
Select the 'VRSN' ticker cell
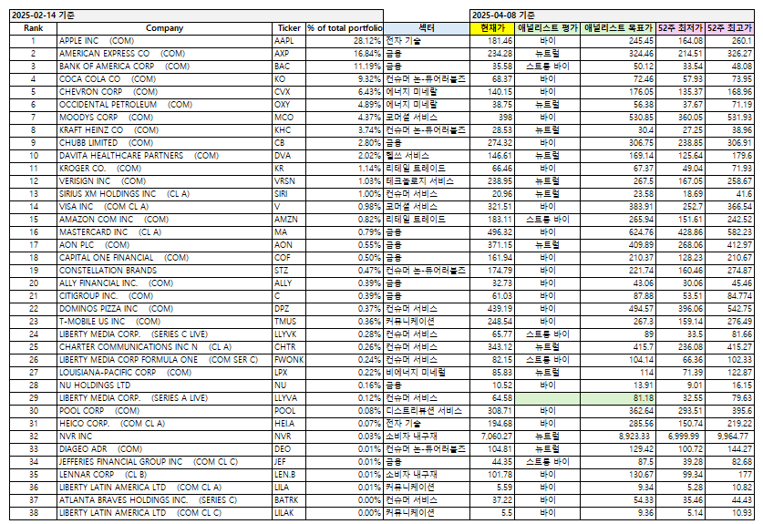(289, 181)
